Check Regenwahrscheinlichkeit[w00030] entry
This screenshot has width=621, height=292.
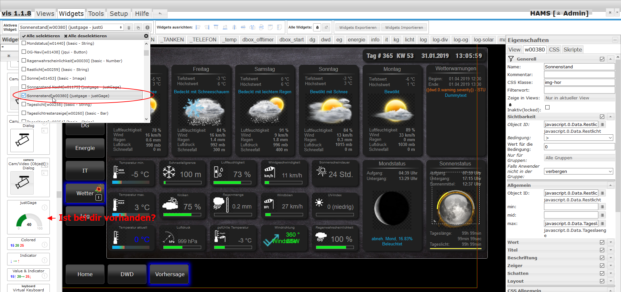pos(24,61)
